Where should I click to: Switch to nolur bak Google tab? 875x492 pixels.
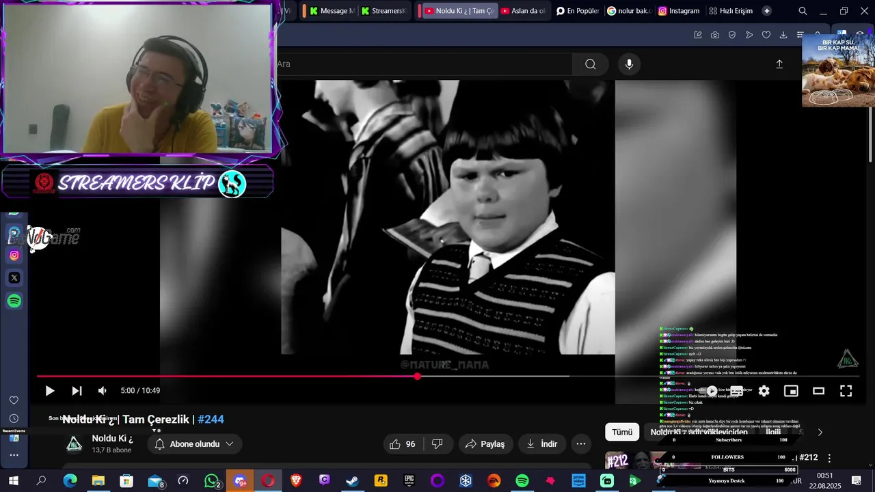point(628,11)
